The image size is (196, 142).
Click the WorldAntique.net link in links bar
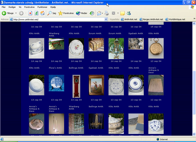pos(175,20)
